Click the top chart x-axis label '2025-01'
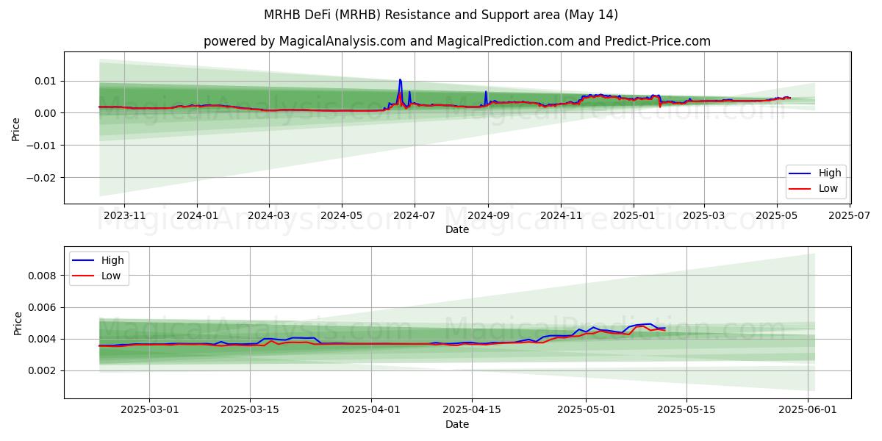 [x=634, y=216]
